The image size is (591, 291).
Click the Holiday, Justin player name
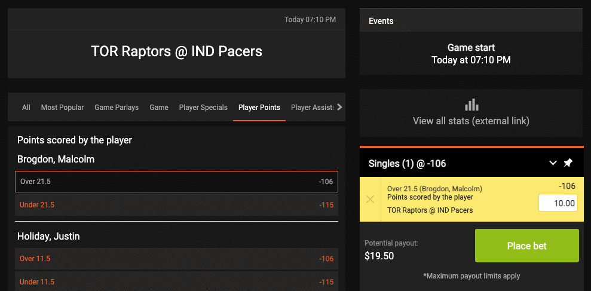(48, 237)
